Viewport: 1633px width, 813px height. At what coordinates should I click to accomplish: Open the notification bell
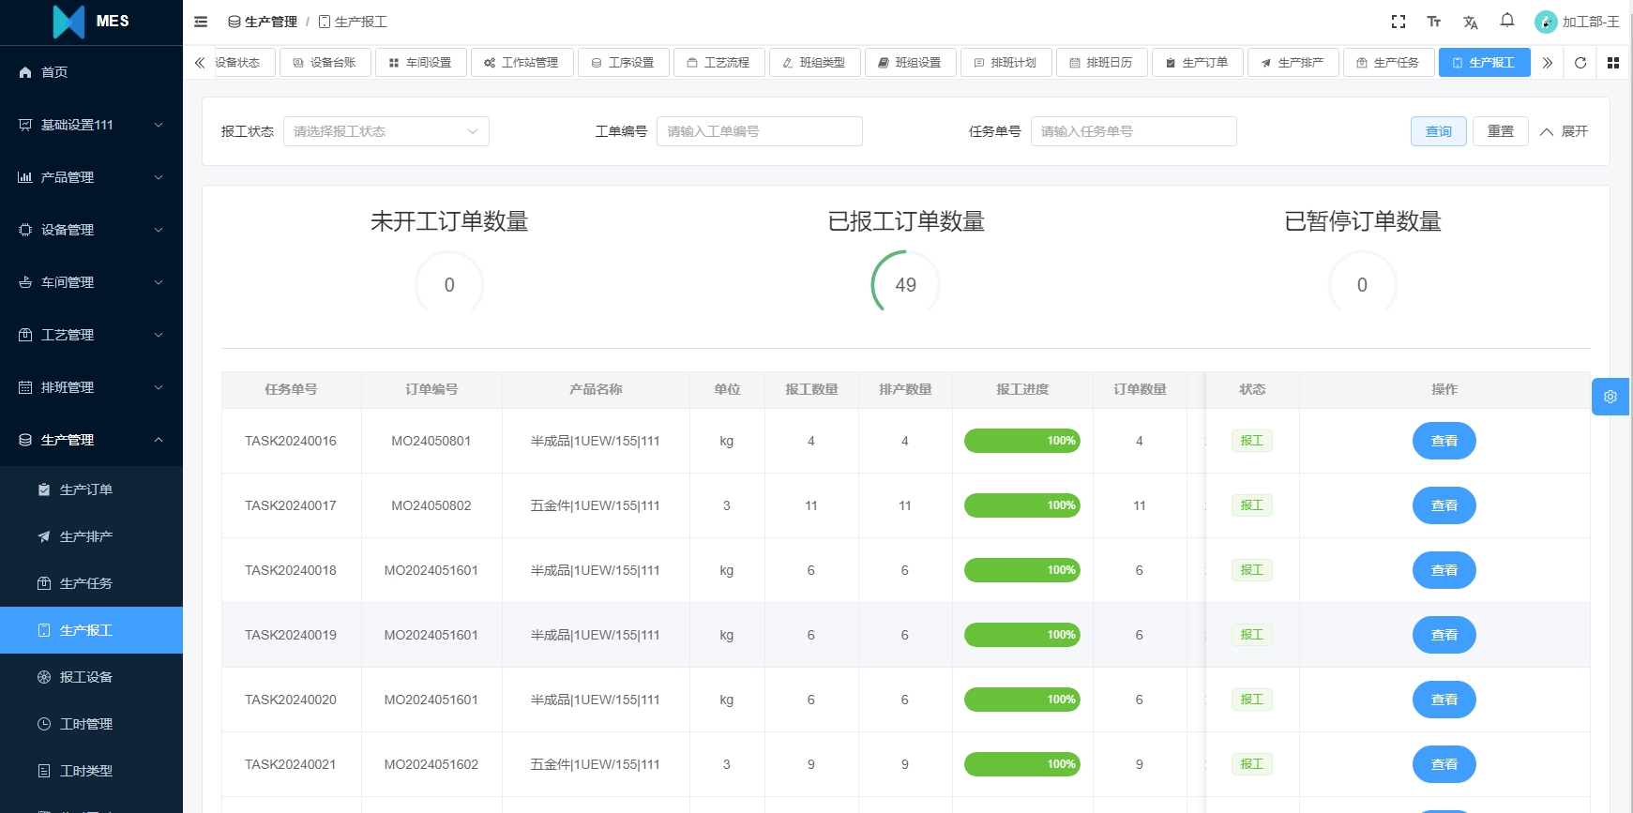1507,21
